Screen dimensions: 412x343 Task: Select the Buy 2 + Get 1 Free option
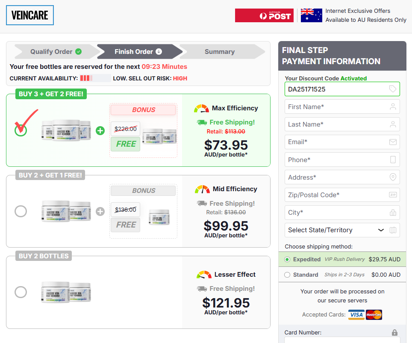[x=21, y=211]
